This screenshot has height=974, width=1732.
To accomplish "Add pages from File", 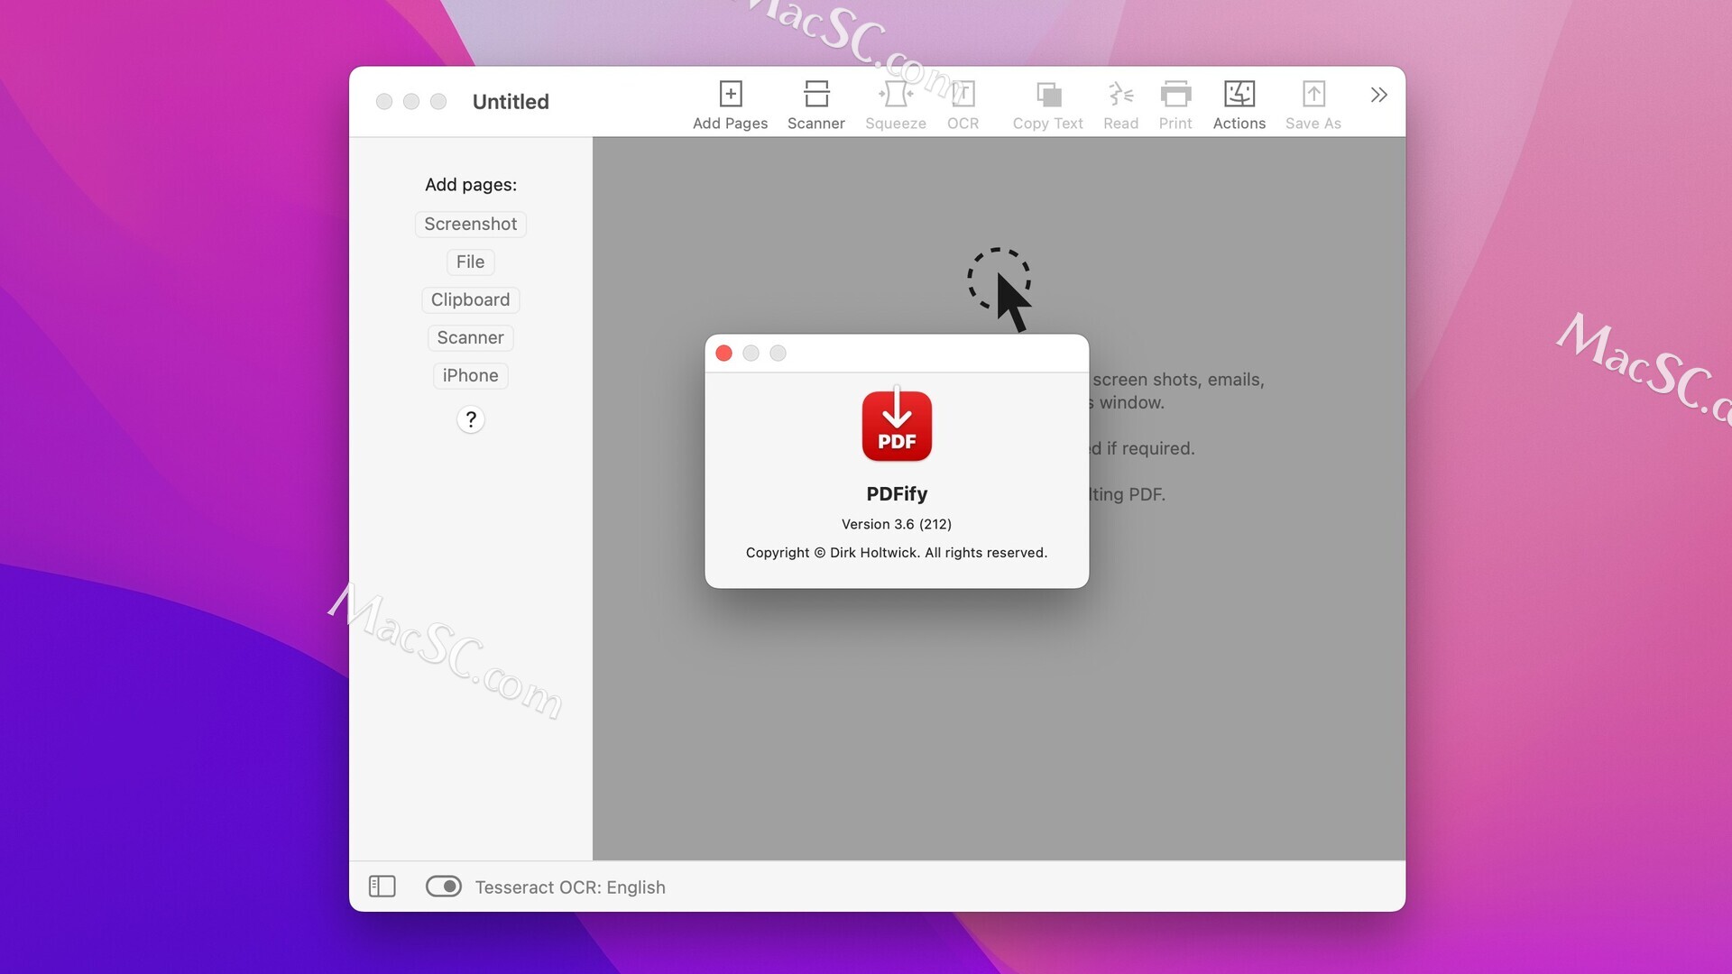I will 470,262.
